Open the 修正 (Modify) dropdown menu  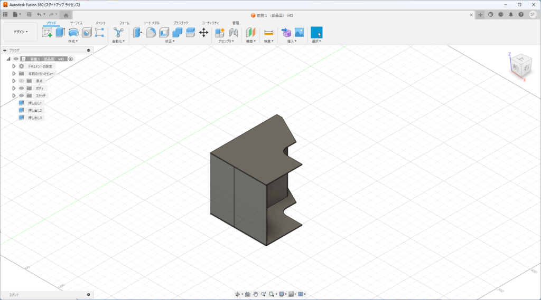coord(170,41)
